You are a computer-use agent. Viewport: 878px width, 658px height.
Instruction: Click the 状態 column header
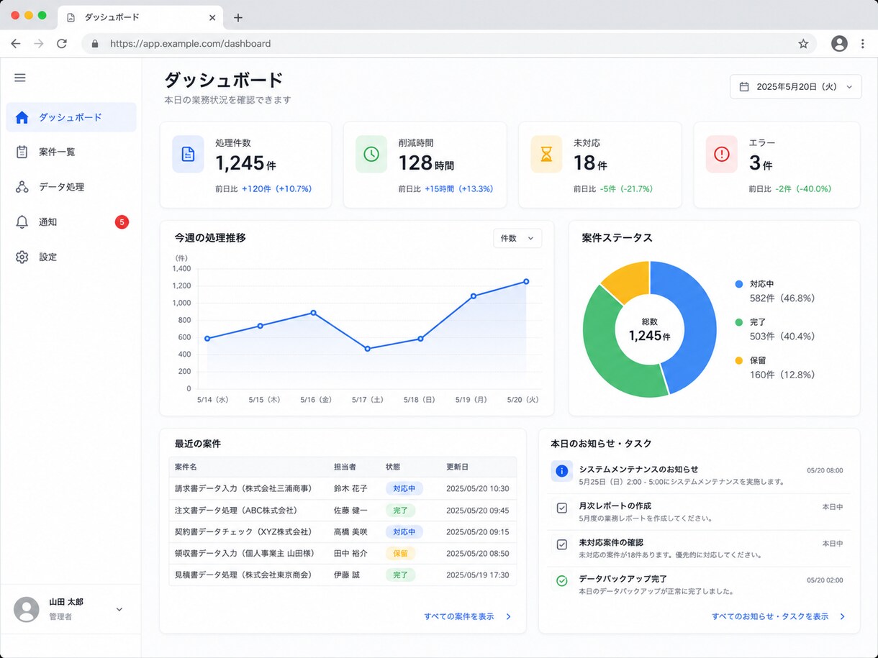click(394, 467)
